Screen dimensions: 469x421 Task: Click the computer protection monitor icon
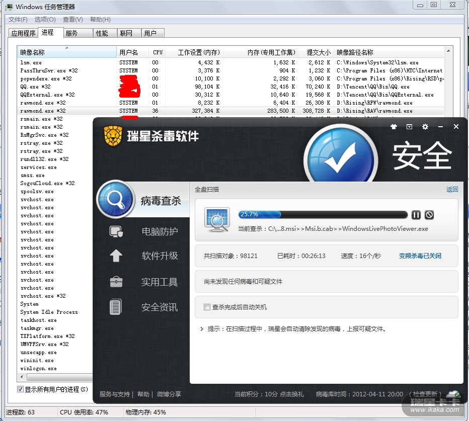point(116,231)
